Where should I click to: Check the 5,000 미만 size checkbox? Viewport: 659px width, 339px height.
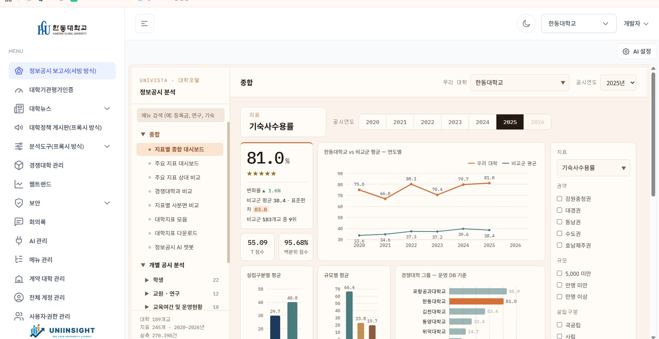coord(559,273)
